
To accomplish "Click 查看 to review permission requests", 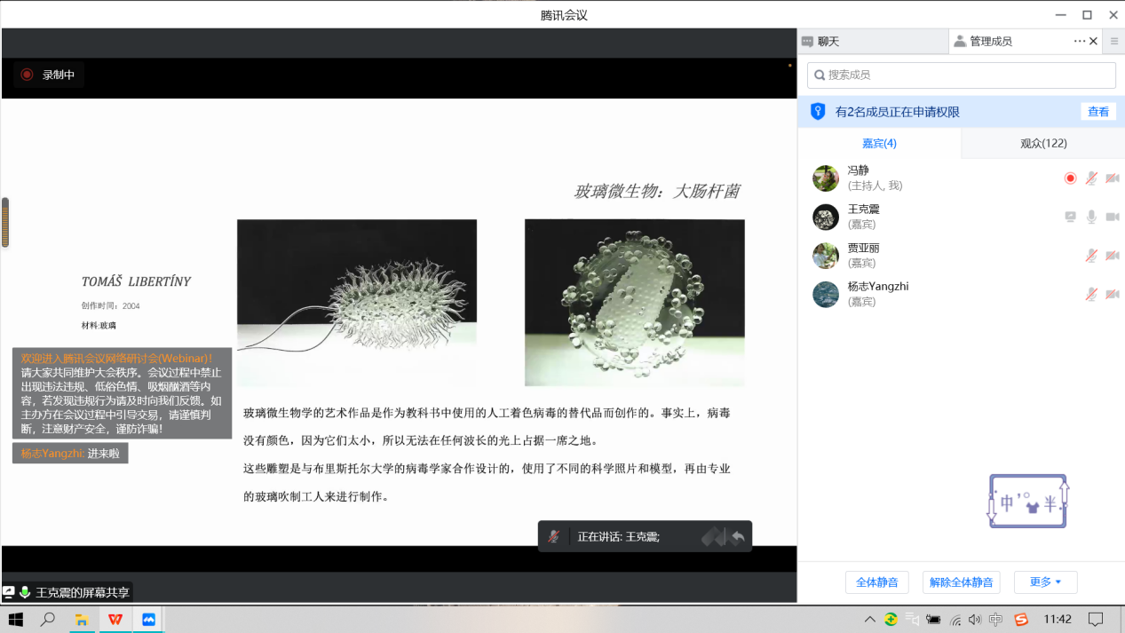I will click(x=1098, y=112).
